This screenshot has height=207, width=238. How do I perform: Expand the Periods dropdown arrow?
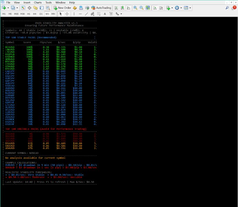(x=181, y=8)
